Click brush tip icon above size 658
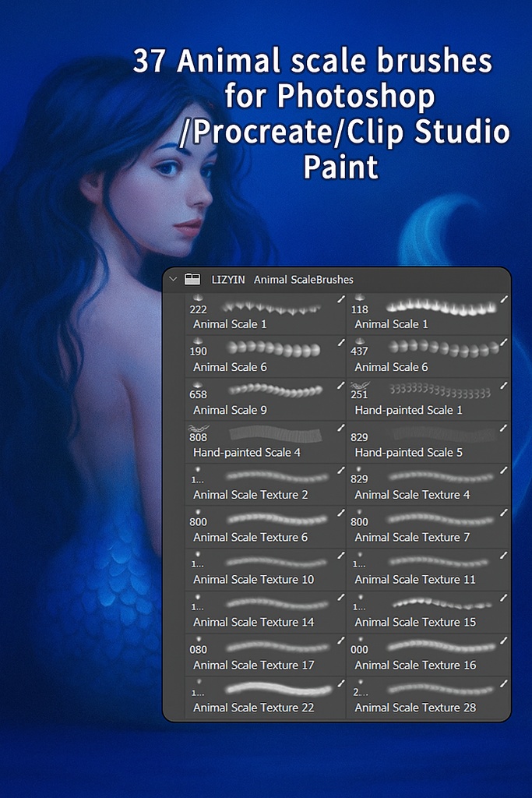This screenshot has height=798, width=532. pyautogui.click(x=198, y=385)
